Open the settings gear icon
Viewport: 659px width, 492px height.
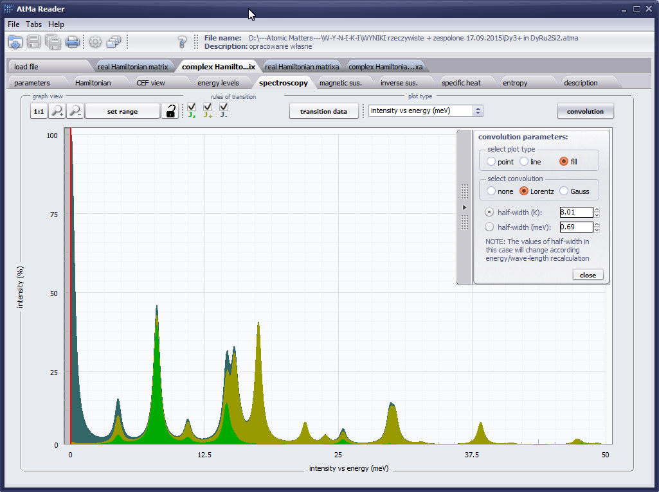[94, 42]
